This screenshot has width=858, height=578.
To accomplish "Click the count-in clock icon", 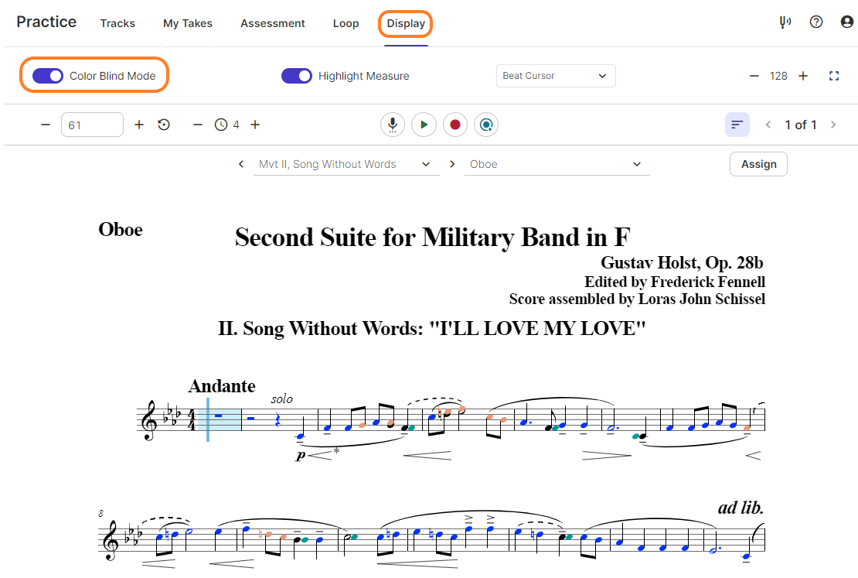I will pyautogui.click(x=221, y=125).
